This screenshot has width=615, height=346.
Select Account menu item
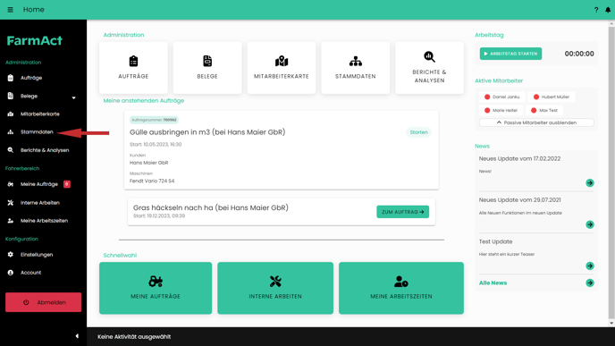(31, 273)
